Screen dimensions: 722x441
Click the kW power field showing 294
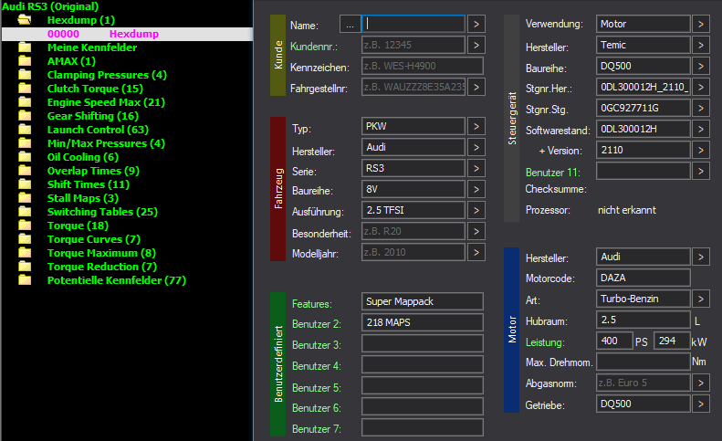672,341
